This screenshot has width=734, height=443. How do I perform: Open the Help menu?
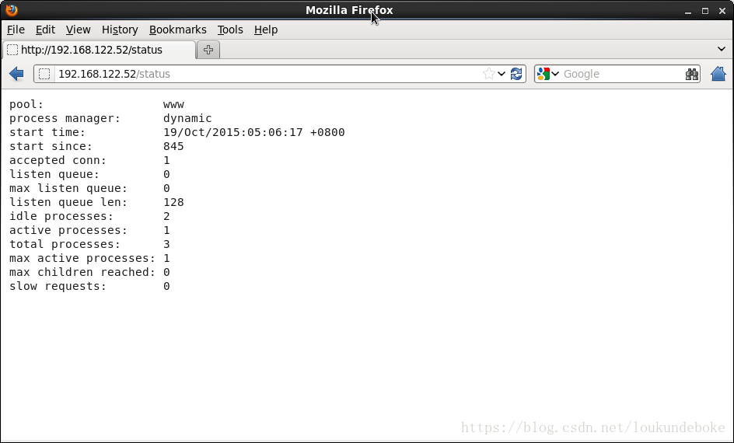coord(266,30)
